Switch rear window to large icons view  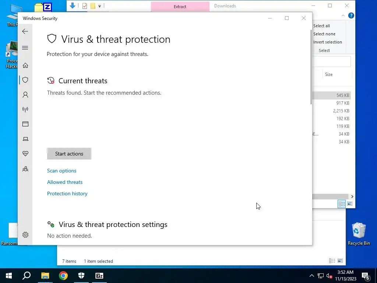click(340, 261)
